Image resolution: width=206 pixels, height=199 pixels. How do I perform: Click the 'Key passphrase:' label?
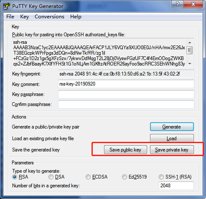click(x=28, y=94)
